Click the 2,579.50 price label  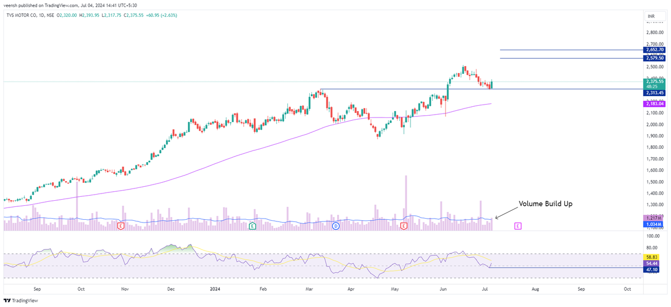655,58
